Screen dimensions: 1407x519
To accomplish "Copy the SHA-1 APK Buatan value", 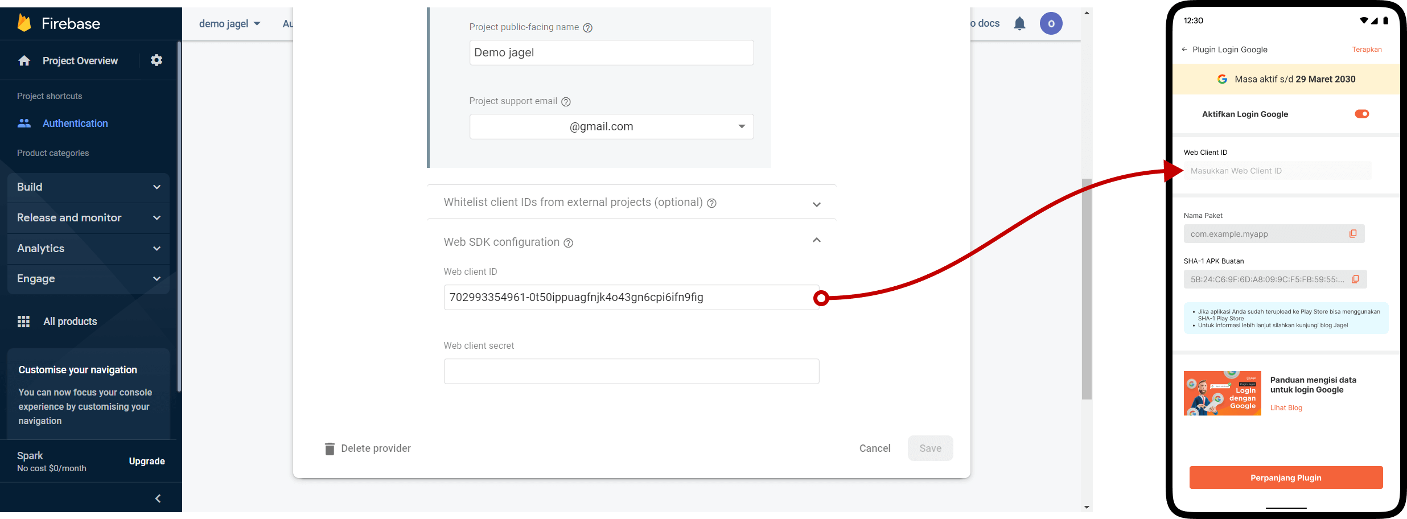I will [x=1356, y=279].
